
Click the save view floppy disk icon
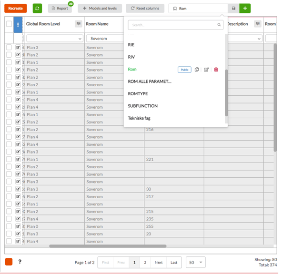pos(233,8)
